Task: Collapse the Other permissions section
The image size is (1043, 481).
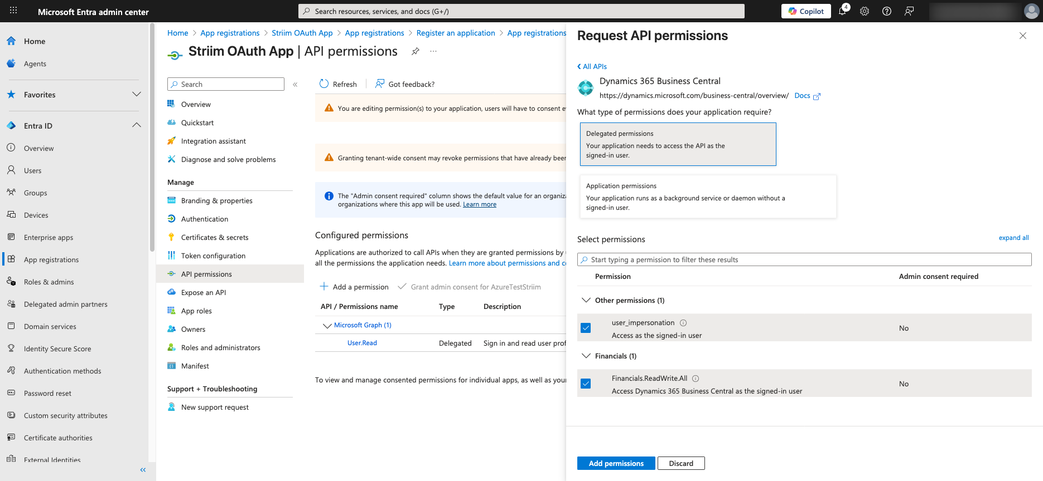Action: point(586,300)
